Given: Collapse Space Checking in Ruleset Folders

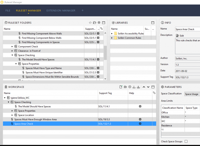Looking at the screenshot, I should 12,55.
